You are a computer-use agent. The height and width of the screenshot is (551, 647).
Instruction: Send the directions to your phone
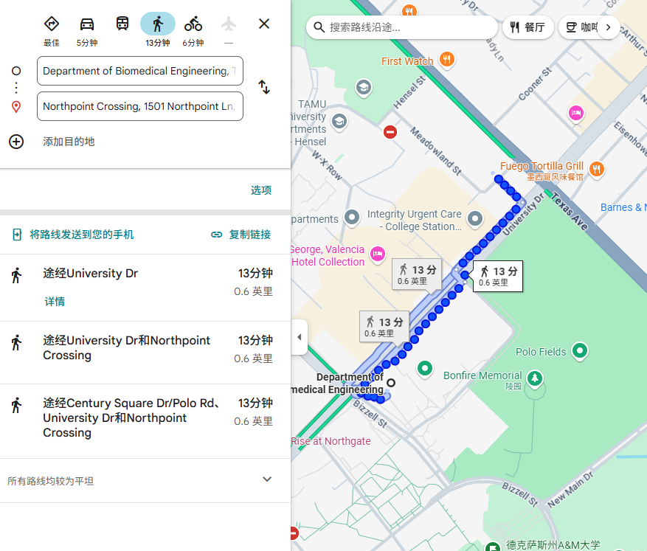pyautogui.click(x=74, y=235)
